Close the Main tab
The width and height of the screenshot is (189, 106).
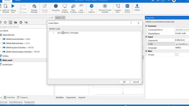(64, 18)
